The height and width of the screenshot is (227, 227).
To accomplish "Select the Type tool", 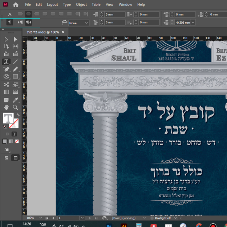I will (6, 62).
